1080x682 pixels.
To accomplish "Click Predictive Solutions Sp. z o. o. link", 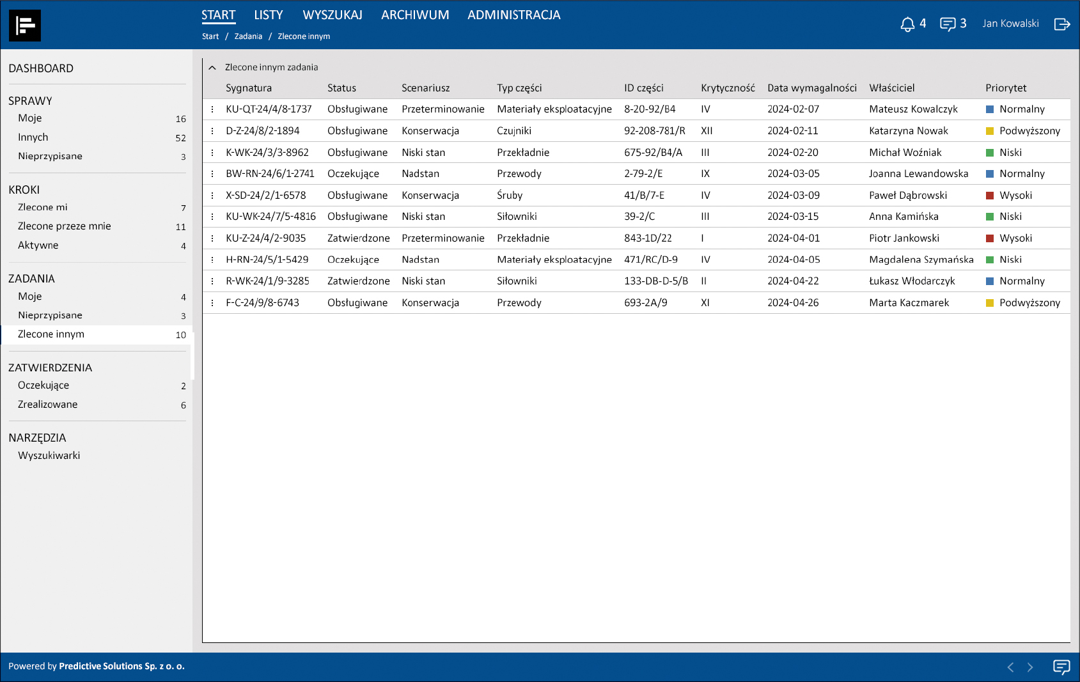I will point(121,666).
